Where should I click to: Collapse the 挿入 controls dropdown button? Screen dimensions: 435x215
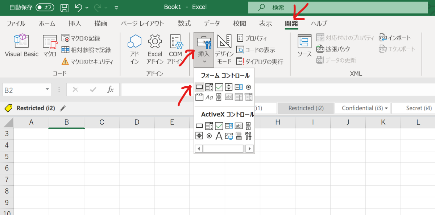pos(204,50)
